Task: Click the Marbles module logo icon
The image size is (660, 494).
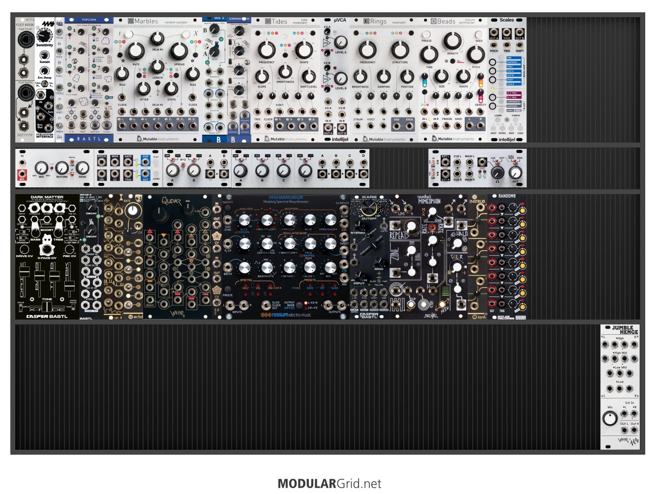Action: [x=131, y=21]
